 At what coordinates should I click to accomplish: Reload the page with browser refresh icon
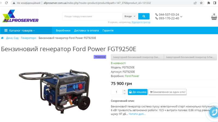coord(6,3)
